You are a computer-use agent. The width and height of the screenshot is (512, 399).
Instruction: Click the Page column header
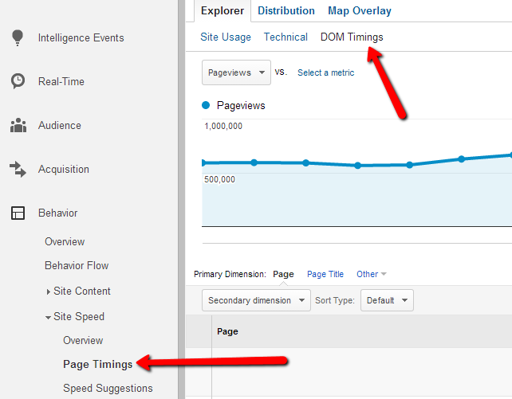tap(227, 331)
